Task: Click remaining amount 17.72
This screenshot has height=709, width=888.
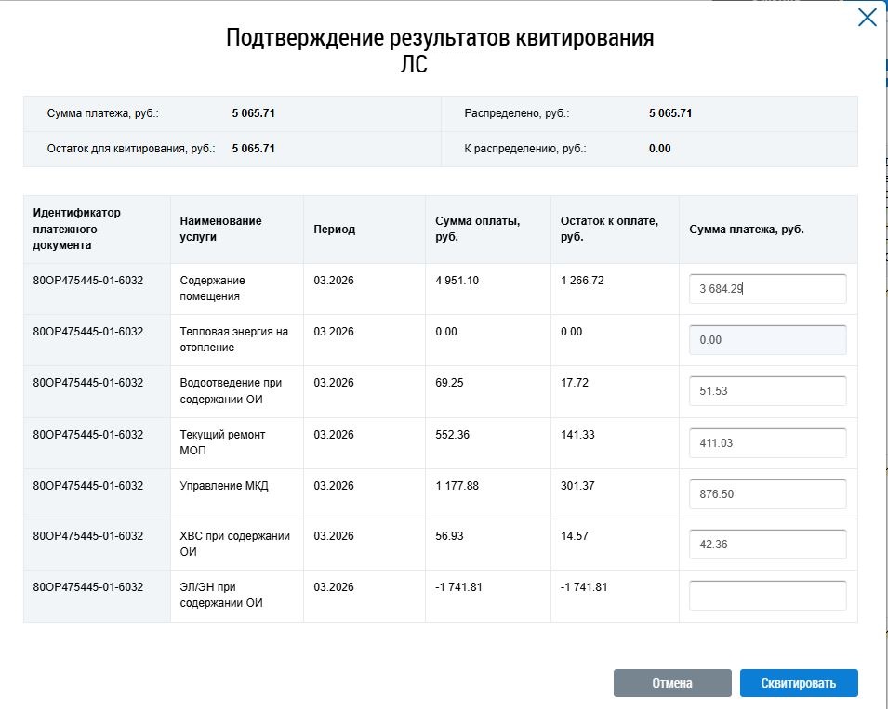Action: (575, 383)
